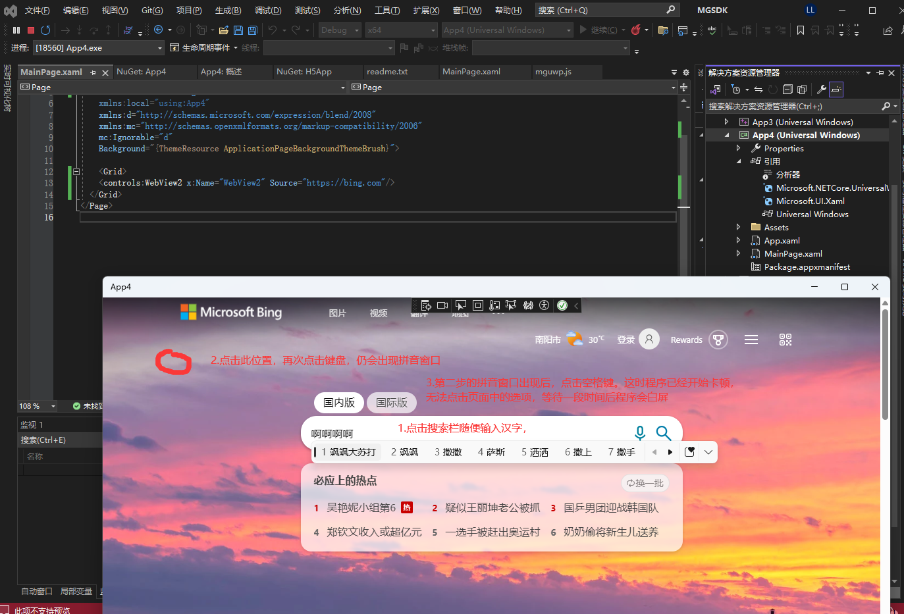Open the x64 platform dropdown
Screen dimensions: 904x614
[402, 30]
